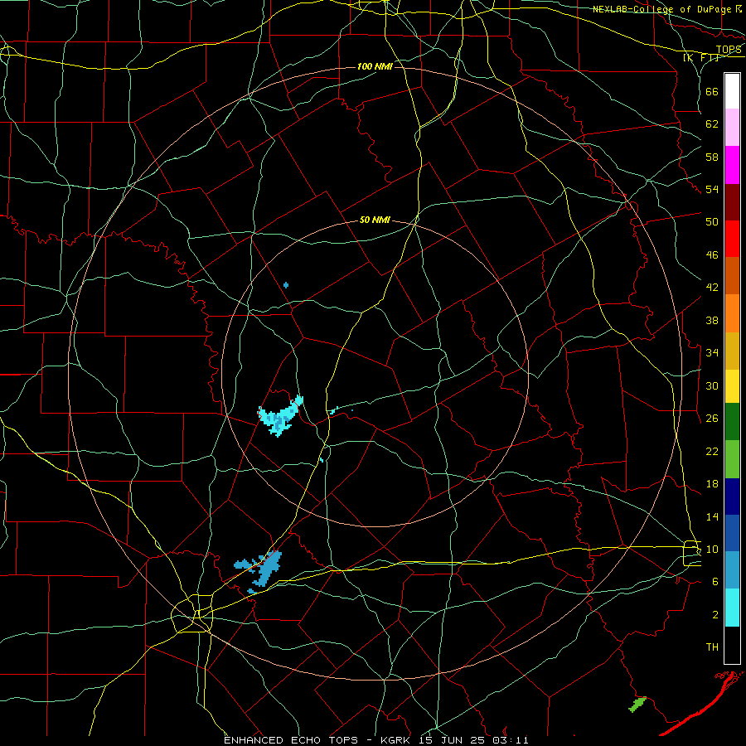Click the 2 legend value
The height and width of the screenshot is (746, 746).
pyautogui.click(x=715, y=615)
